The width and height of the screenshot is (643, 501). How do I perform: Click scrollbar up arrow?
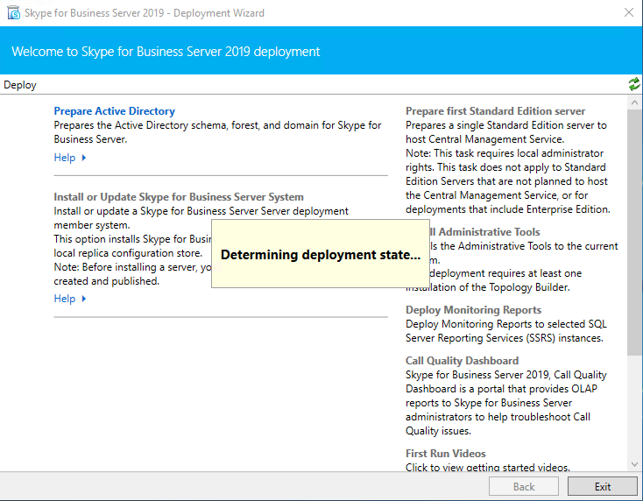[634, 102]
